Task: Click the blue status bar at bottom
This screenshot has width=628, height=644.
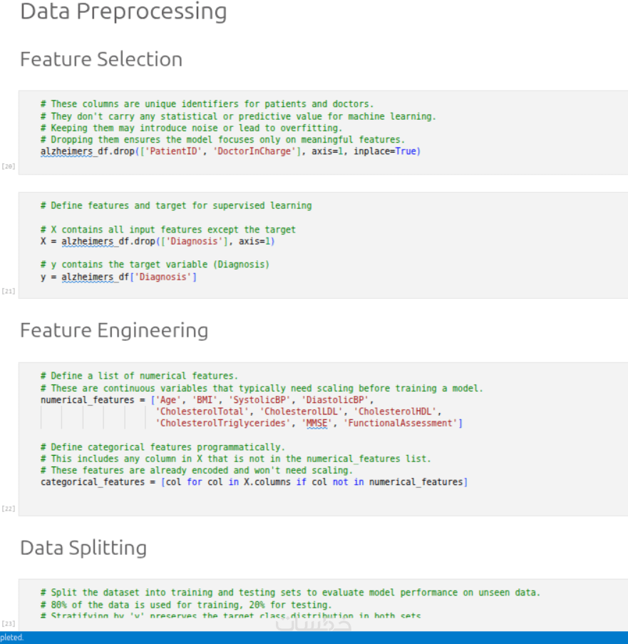Action: (314, 638)
